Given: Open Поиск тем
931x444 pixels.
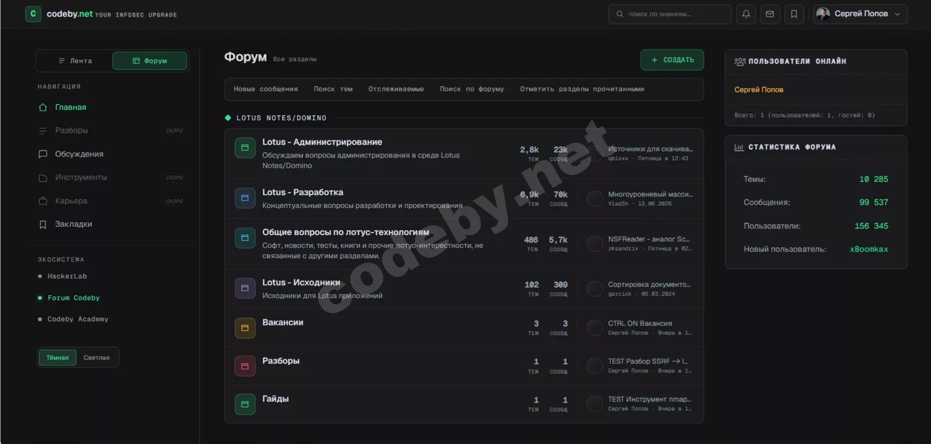Looking at the screenshot, I should (x=333, y=89).
